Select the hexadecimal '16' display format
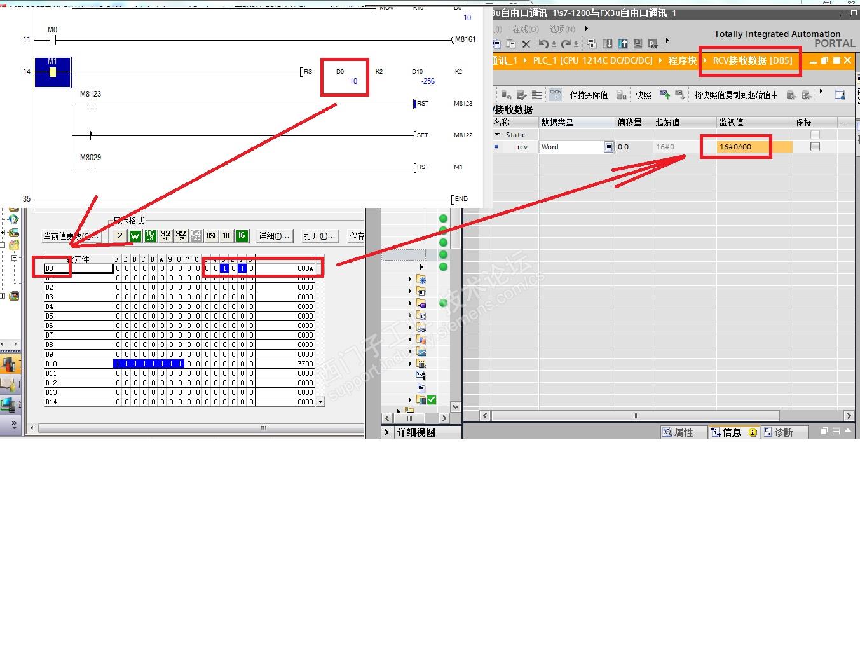This screenshot has width=860, height=651. pos(242,236)
